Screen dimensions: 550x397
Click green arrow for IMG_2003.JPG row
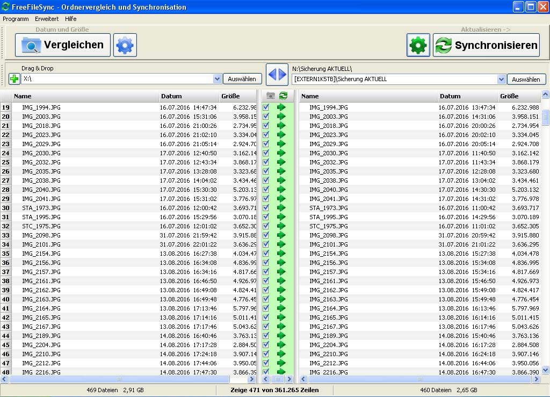[x=281, y=117]
